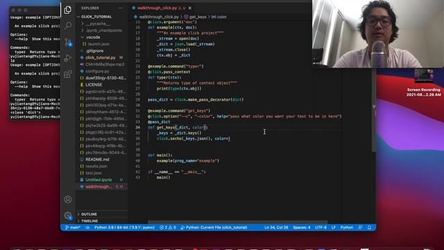Screen dimensions: 444x250
Task: Click walkthrough_click.py in breadcrumb
Action: pos(159,17)
